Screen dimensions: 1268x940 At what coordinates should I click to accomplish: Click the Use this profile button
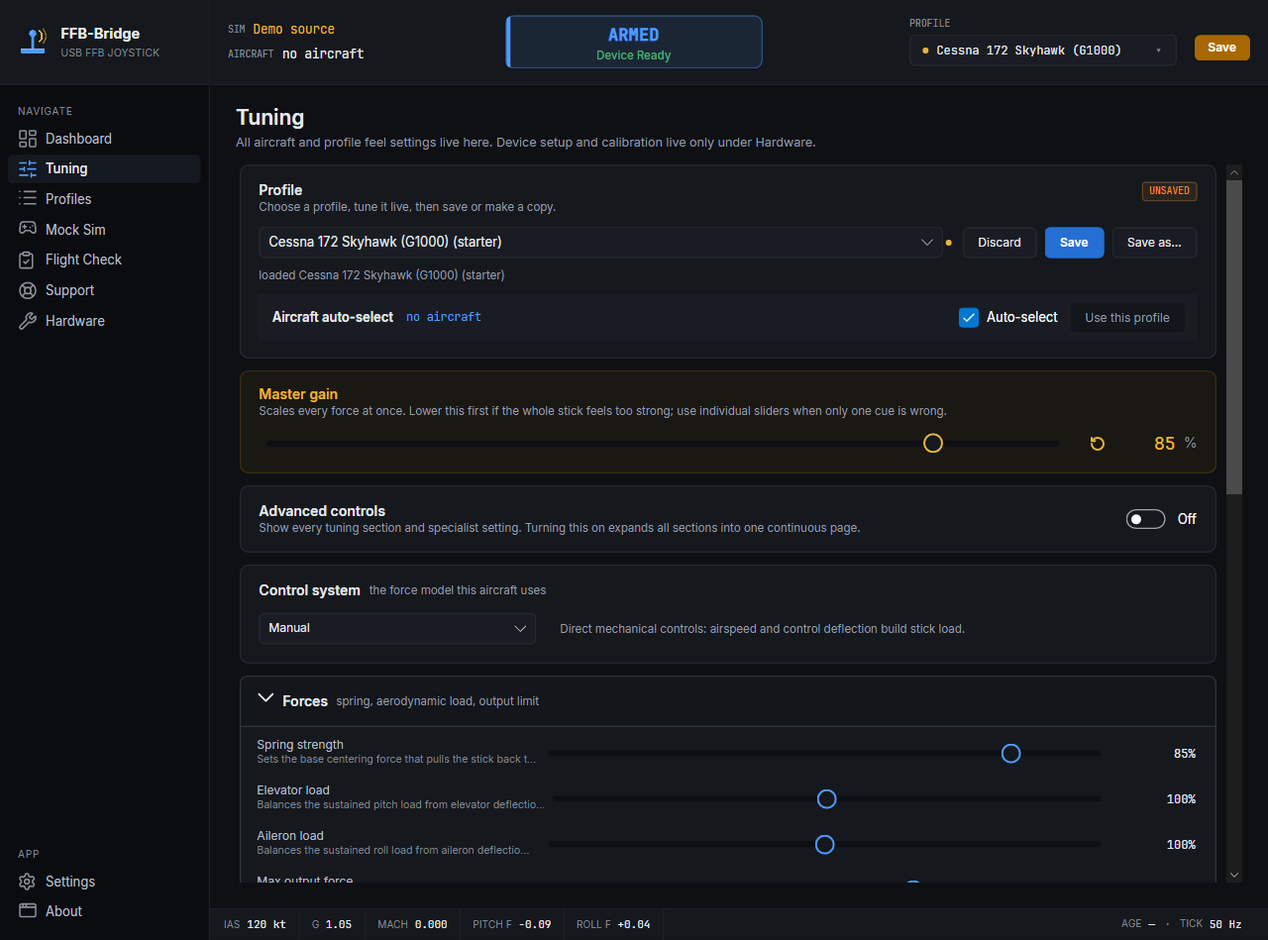coord(1127,318)
